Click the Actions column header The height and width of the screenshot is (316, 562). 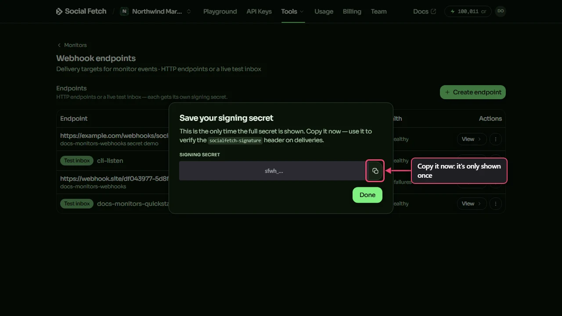(x=490, y=118)
